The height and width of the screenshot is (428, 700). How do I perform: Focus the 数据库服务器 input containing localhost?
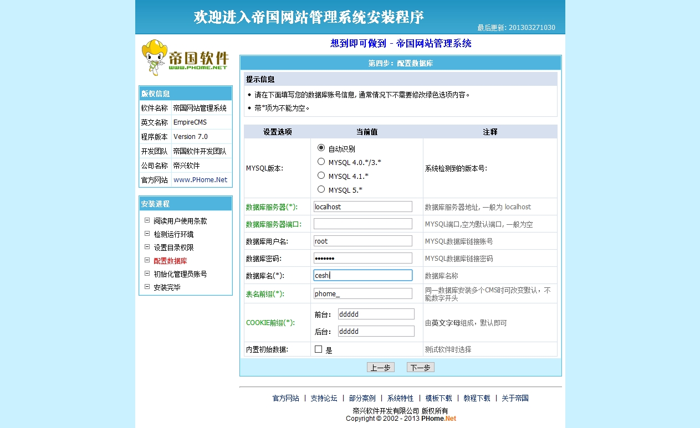363,207
